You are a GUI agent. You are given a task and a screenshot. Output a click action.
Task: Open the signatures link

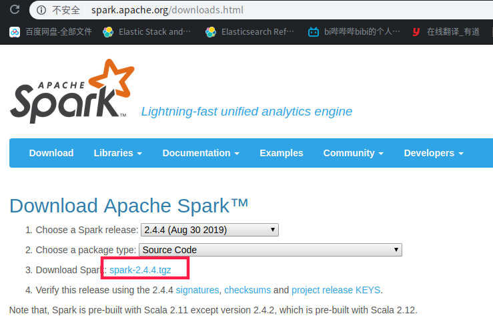point(197,290)
